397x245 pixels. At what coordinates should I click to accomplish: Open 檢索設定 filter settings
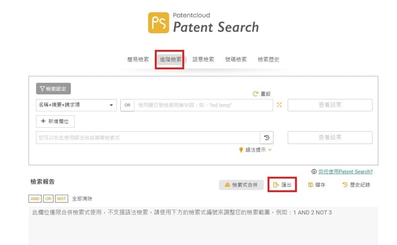point(53,89)
